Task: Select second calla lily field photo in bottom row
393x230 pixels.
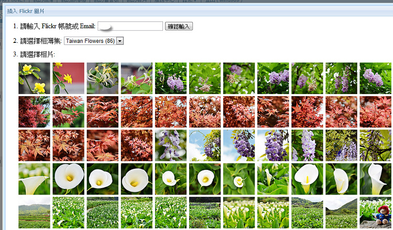Action: click(x=68, y=212)
